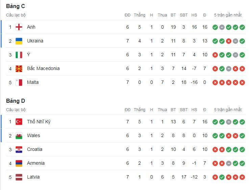Screen dimensions: 250x190
Task: Click the Malta flag icon
Action: pyautogui.click(x=19, y=82)
